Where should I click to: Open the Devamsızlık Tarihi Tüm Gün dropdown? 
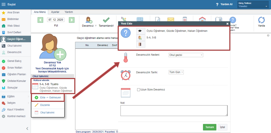(x=176, y=72)
